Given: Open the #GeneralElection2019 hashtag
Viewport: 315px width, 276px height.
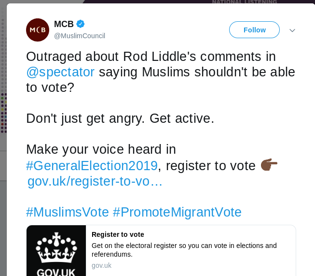Looking at the screenshot, I should click(x=92, y=165).
